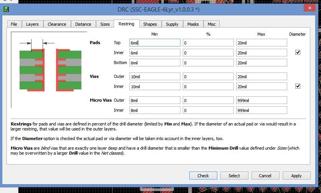Click the EAGLE app icon in title bar

point(6,9)
